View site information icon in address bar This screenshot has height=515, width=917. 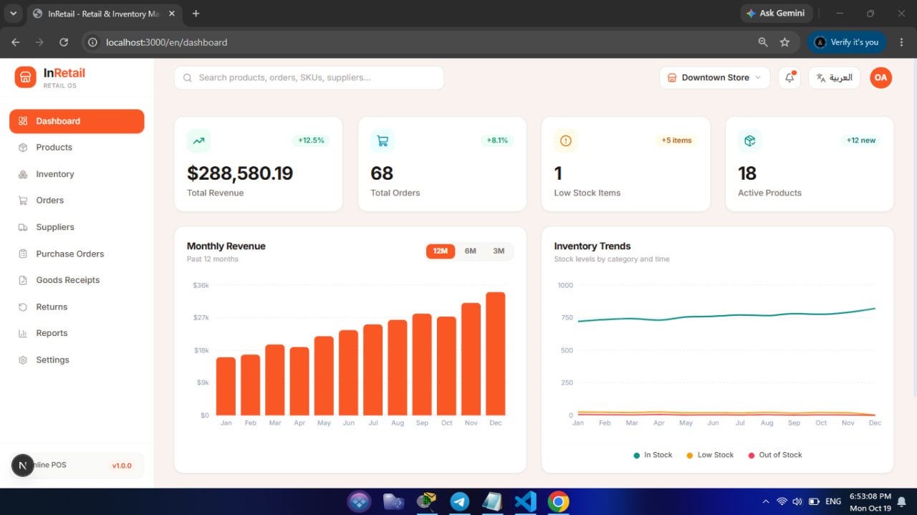point(92,42)
